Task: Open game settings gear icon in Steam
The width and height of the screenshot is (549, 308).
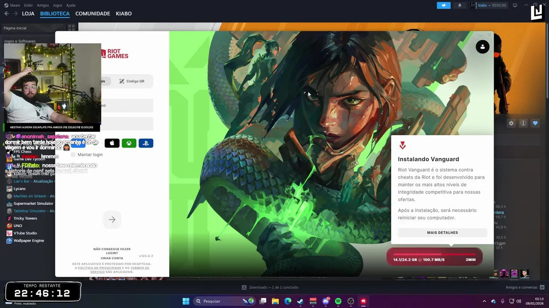Action: (x=511, y=123)
